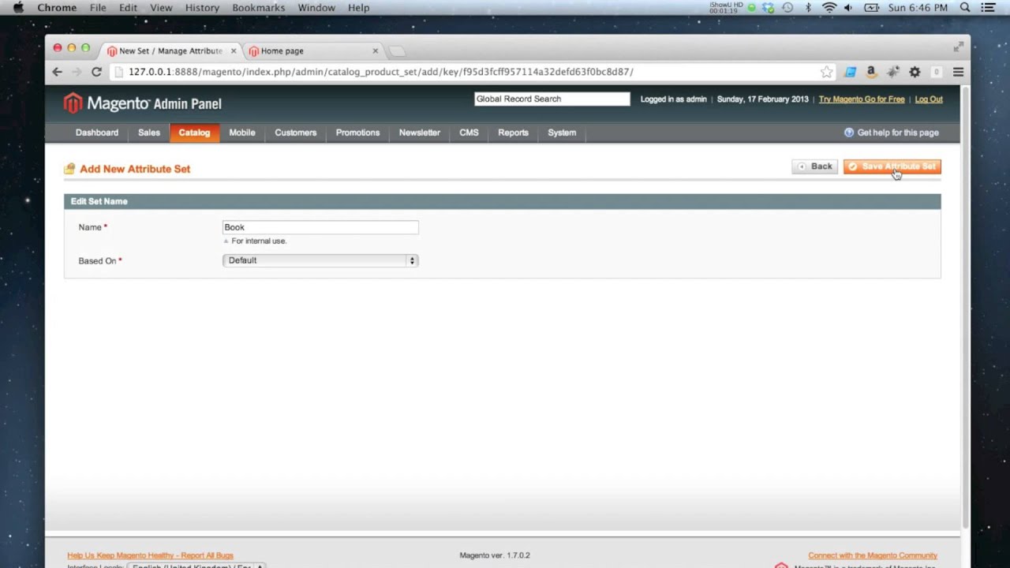Open the View menu in the menu bar
Viewport: 1010px width, 568px height.
pos(161,8)
